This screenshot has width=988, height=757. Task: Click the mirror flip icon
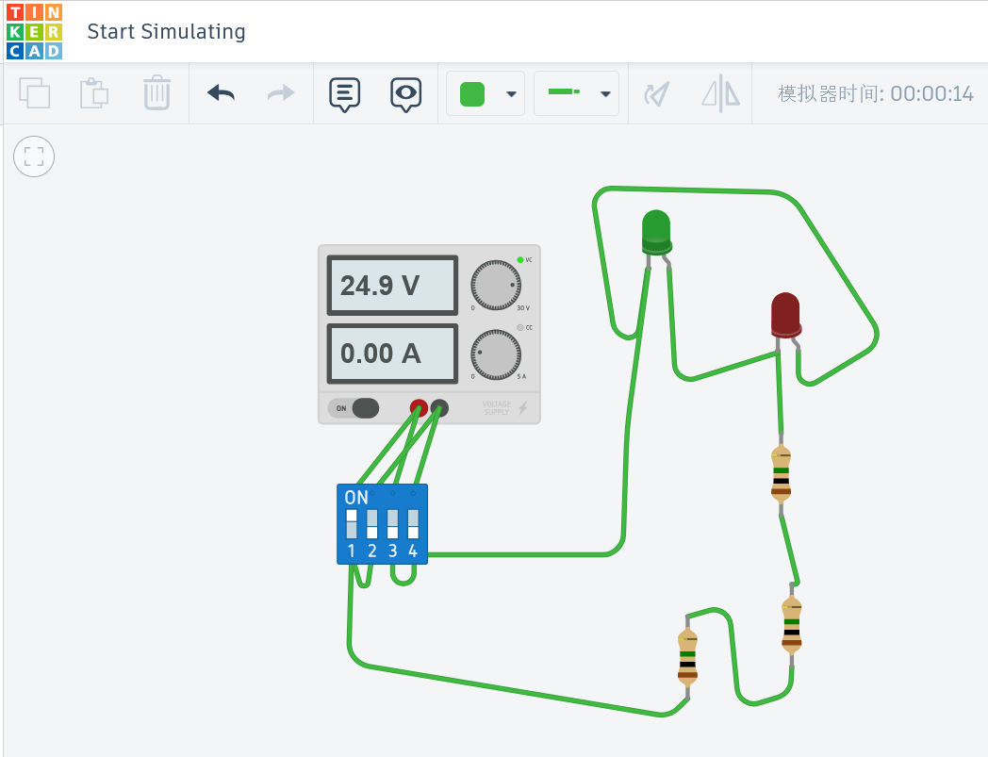pyautogui.click(x=721, y=93)
